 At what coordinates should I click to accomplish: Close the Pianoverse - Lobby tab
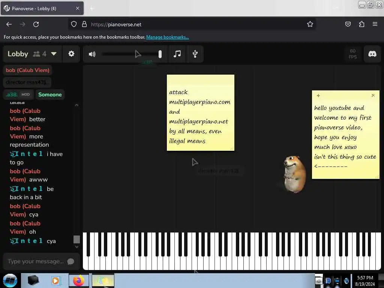point(77,8)
